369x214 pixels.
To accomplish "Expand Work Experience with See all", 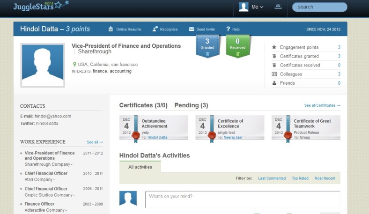I will pyautogui.click(x=95, y=142).
